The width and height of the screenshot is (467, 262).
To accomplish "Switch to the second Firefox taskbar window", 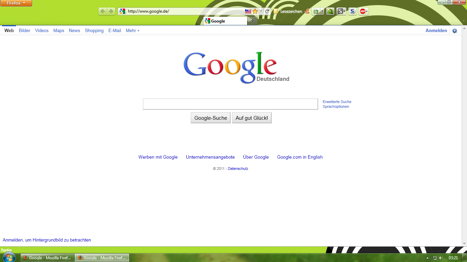I will click(102, 258).
